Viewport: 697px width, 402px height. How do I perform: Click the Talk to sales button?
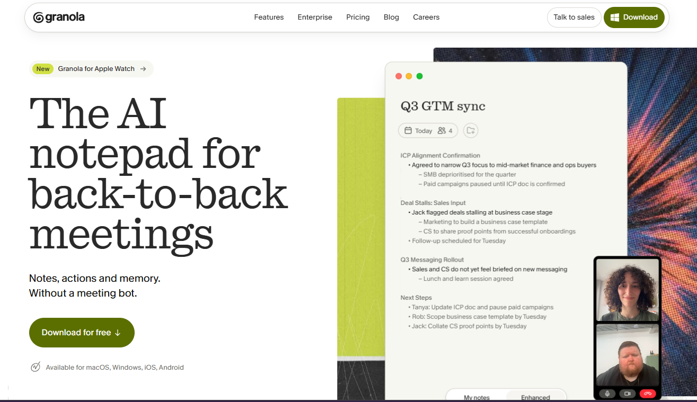point(574,17)
